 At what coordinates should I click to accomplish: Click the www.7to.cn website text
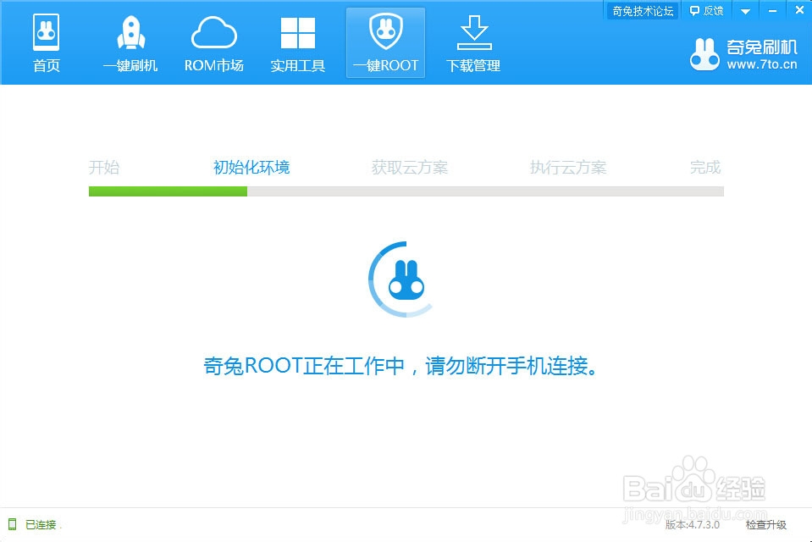(762, 64)
